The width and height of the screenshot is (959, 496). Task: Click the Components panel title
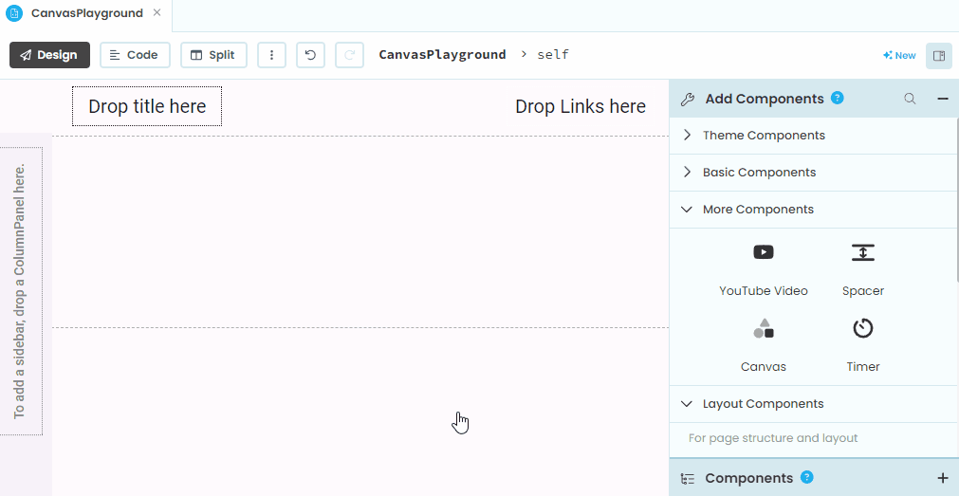[x=749, y=478]
